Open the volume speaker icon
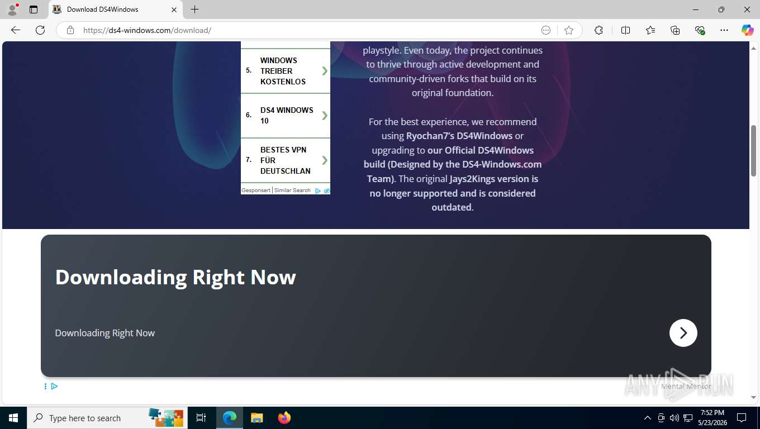This screenshot has width=760, height=429. [x=674, y=418]
